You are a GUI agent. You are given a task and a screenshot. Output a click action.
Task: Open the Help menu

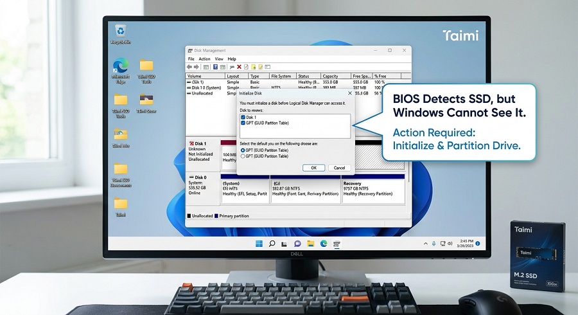(x=232, y=59)
